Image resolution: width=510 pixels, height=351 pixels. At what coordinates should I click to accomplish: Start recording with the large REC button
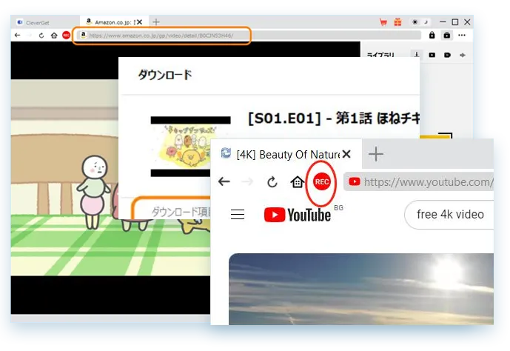322,182
